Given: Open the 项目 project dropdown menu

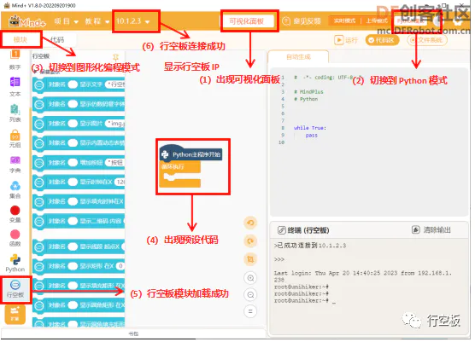Looking at the screenshot, I should coord(67,21).
